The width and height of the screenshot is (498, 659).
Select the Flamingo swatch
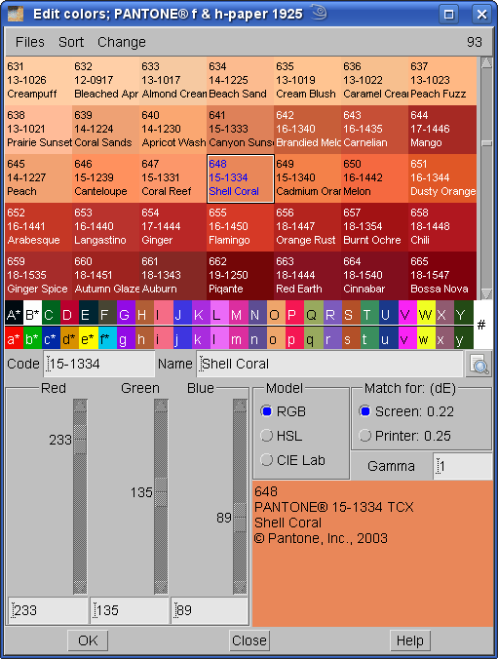point(241,227)
